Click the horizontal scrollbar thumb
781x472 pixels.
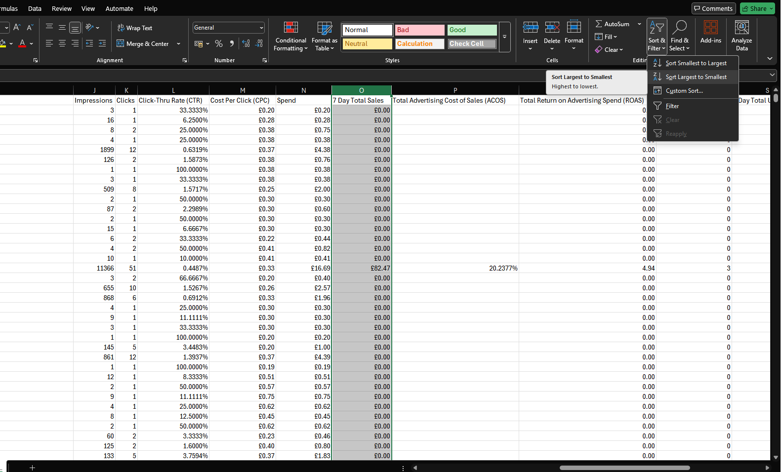[624, 468]
